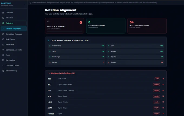Select the Equities sector label
This screenshot has height=116, width=184.
114,57
